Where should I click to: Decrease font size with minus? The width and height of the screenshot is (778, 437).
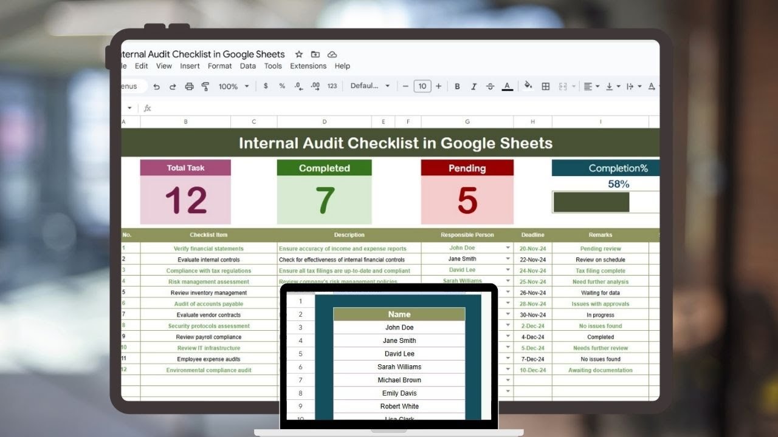point(406,86)
